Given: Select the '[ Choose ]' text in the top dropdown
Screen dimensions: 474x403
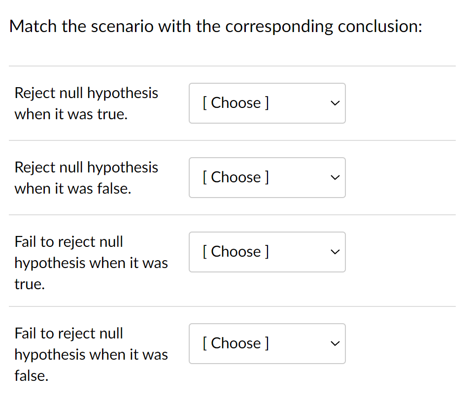Looking at the screenshot, I should click(x=236, y=103).
